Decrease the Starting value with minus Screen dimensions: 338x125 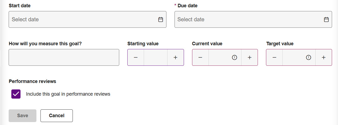click(x=136, y=57)
